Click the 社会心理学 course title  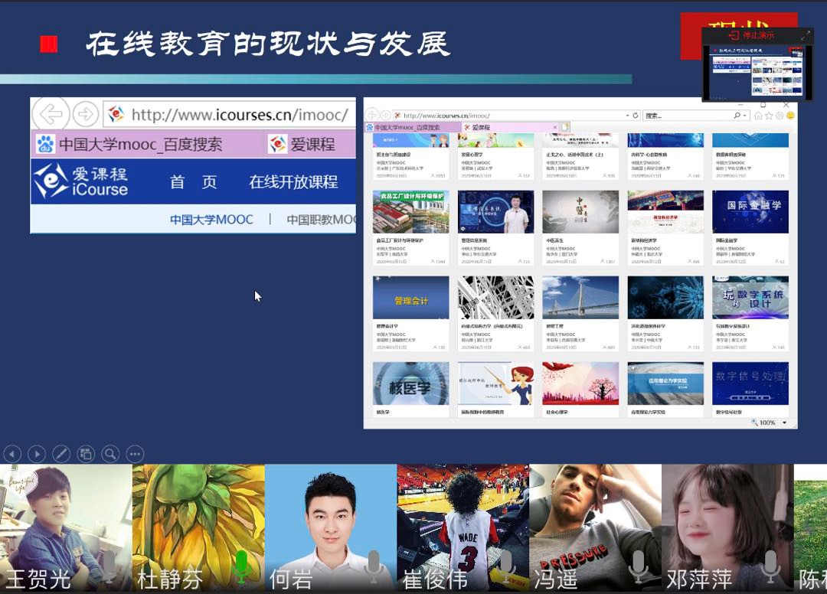557,412
